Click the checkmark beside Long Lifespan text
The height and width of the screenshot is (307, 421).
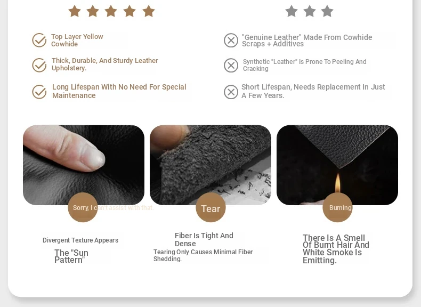tap(39, 92)
